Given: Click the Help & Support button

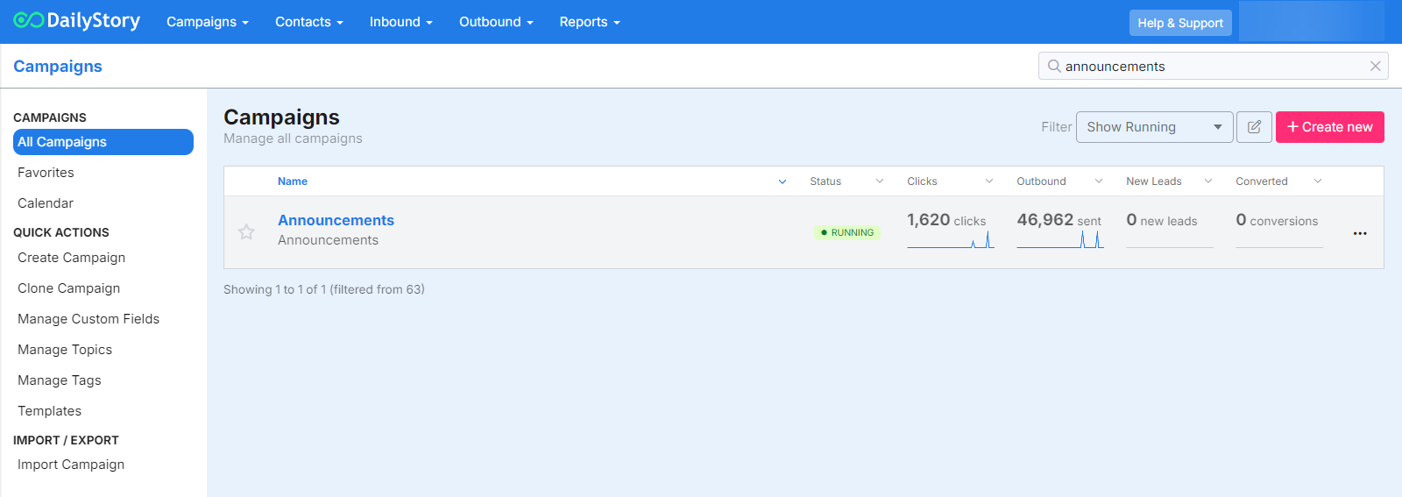Looking at the screenshot, I should point(1179,23).
